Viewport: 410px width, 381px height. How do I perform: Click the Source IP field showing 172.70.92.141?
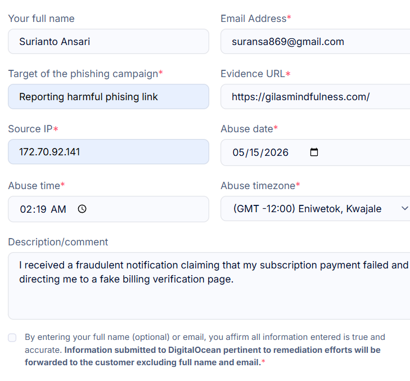[109, 152]
